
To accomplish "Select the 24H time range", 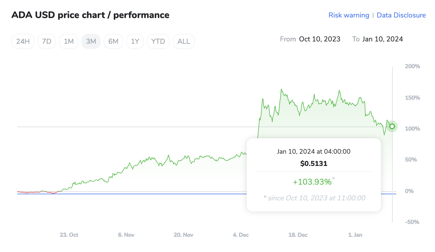I will click(23, 41).
